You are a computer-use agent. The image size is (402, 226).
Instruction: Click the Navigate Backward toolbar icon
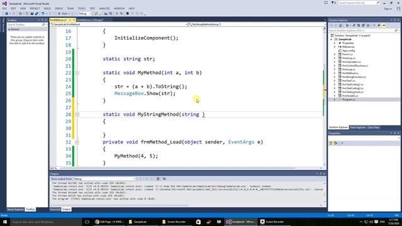[x=6, y=14]
